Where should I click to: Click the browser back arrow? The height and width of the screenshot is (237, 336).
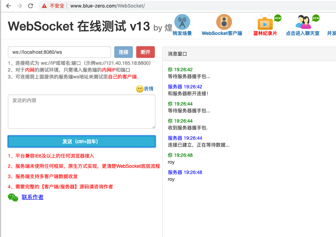pos(8,5)
